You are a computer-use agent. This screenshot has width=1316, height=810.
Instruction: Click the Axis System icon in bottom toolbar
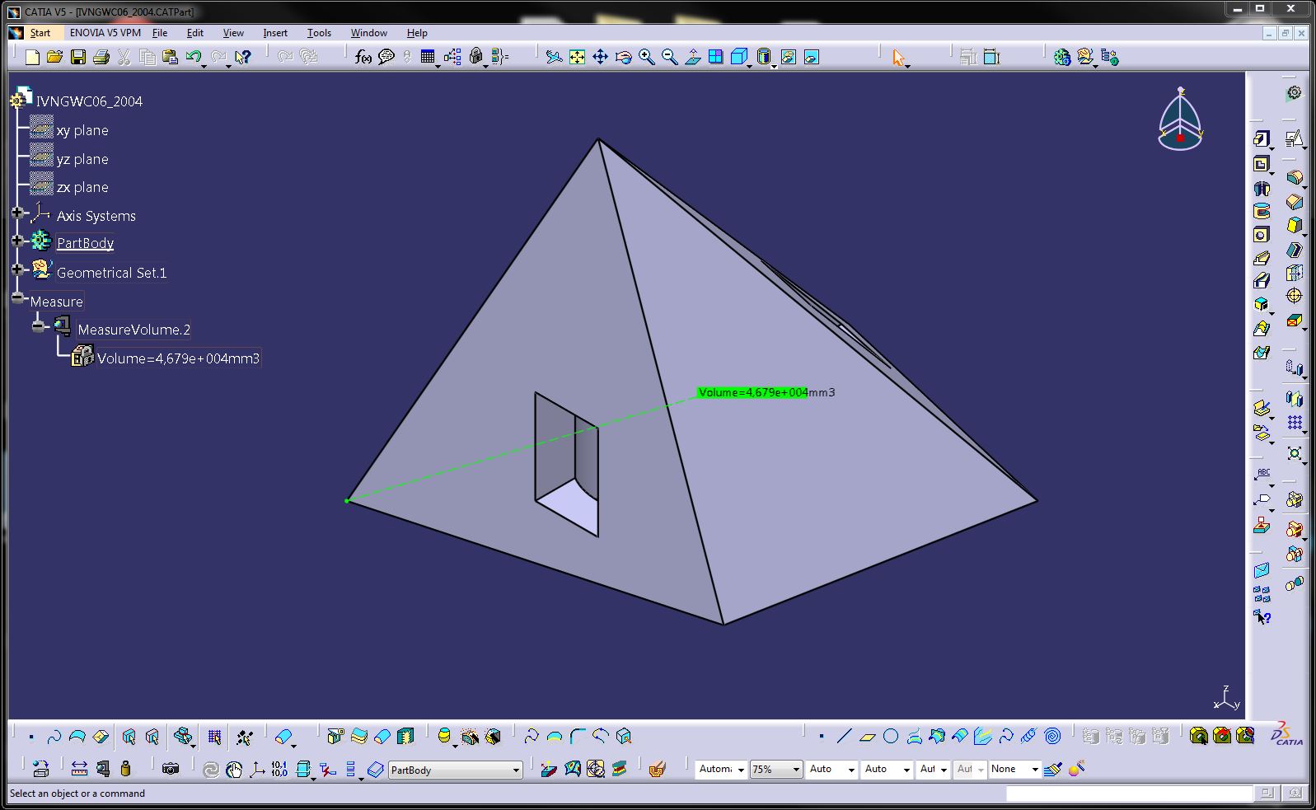click(256, 769)
